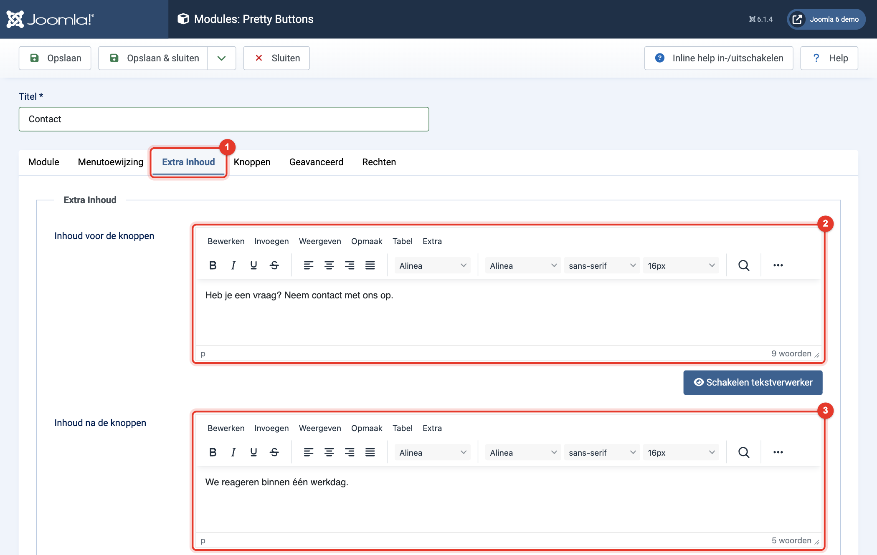
Task: Click the Opslaan & sluiten button
Action: [153, 58]
